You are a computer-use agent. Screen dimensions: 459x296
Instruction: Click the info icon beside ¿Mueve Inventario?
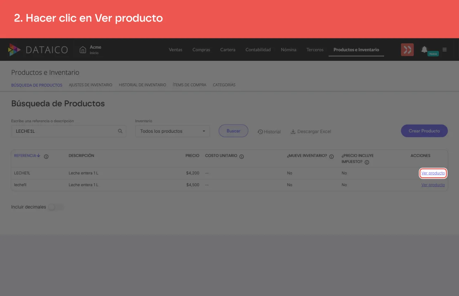coord(331,156)
